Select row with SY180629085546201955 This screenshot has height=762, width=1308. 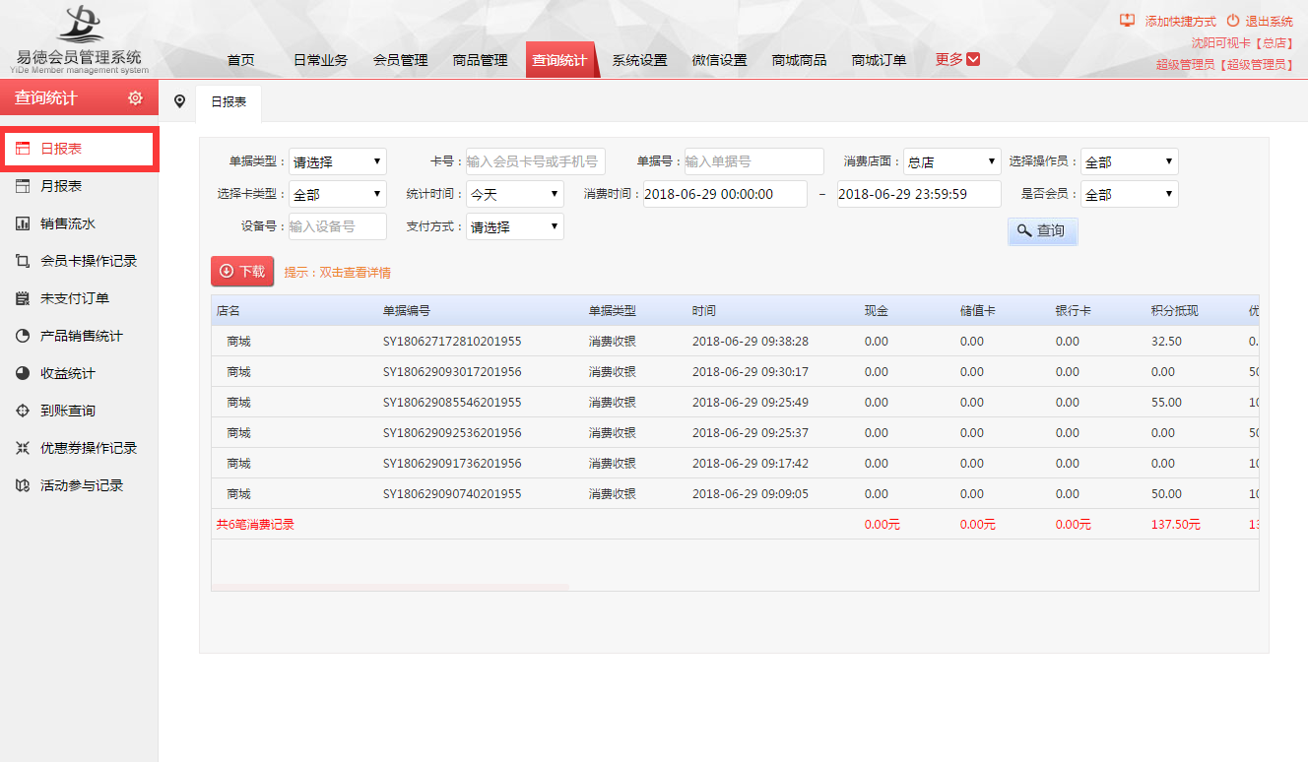pyautogui.click(x=735, y=403)
